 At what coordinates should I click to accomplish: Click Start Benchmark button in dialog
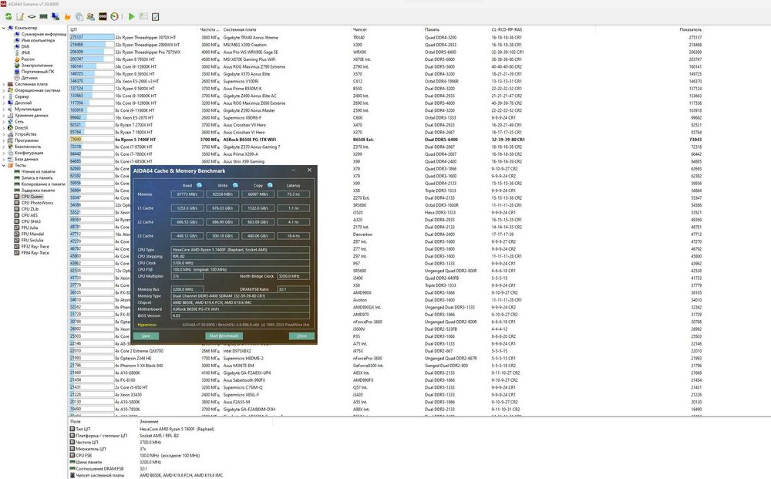(x=224, y=336)
